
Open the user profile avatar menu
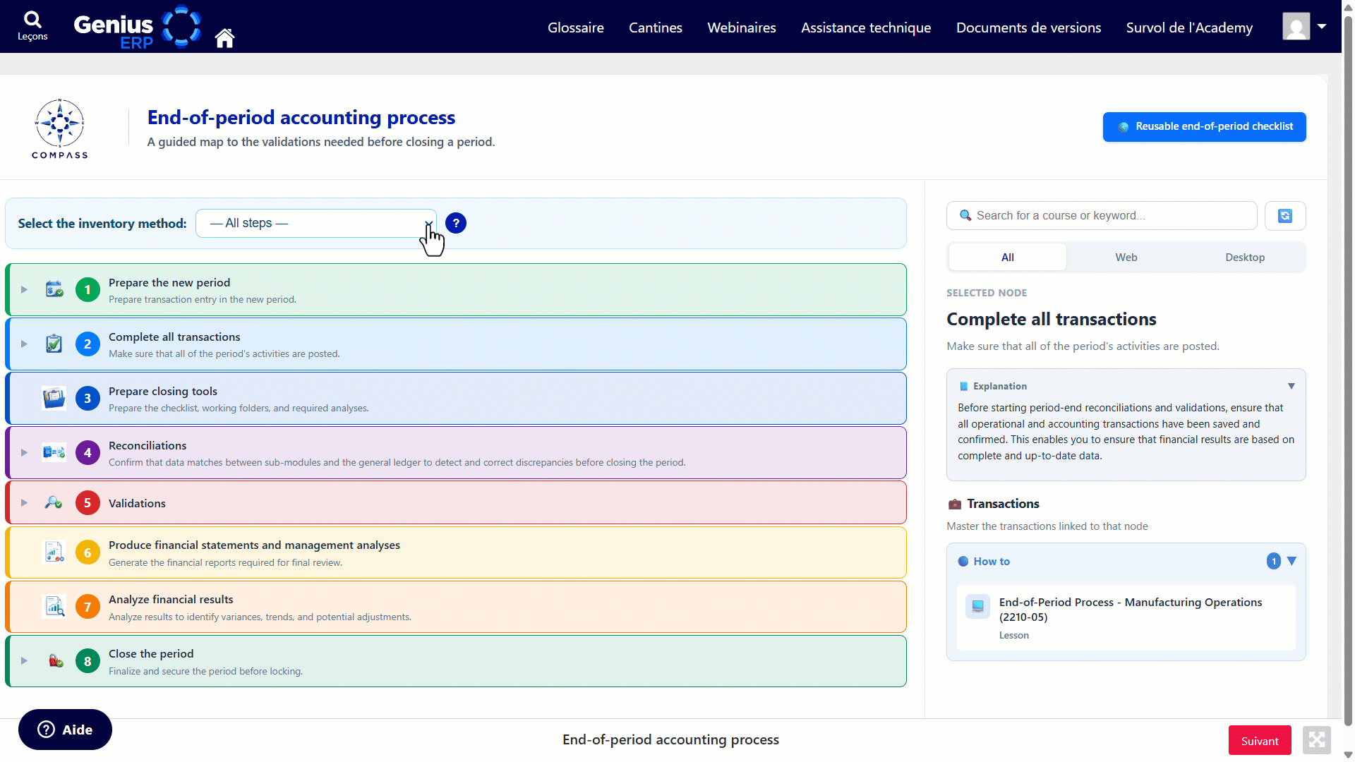1304,27
